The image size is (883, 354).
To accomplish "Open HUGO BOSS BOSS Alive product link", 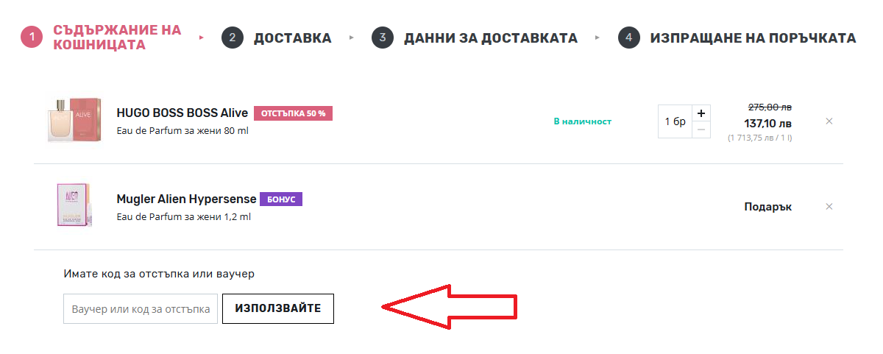I will [182, 113].
